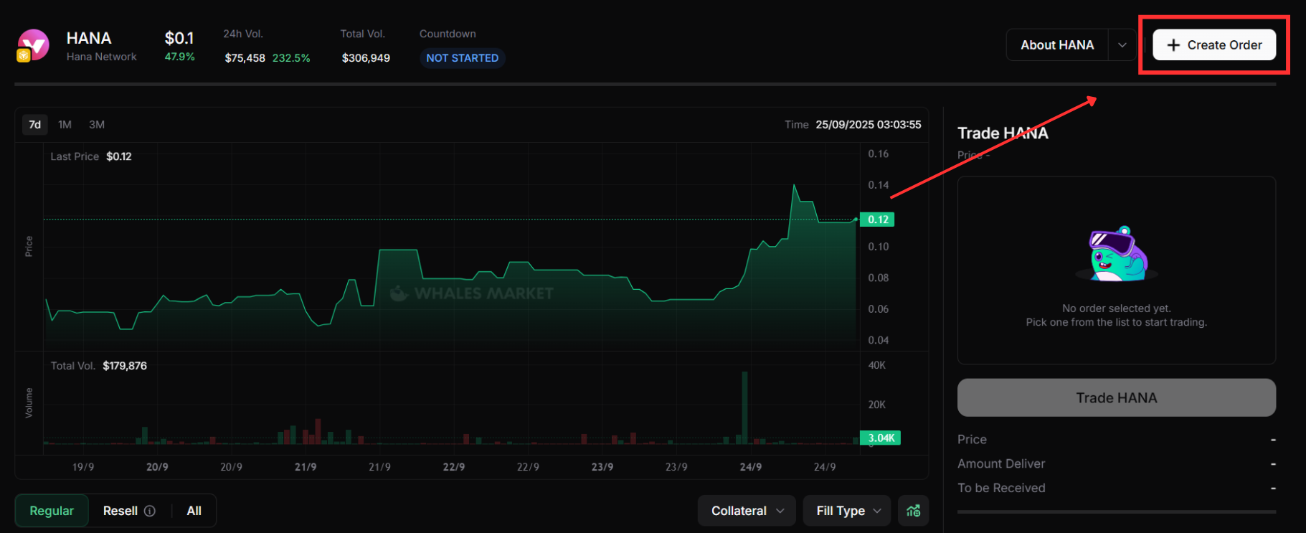
Task: Click the To be Received row label
Action: click(1001, 488)
